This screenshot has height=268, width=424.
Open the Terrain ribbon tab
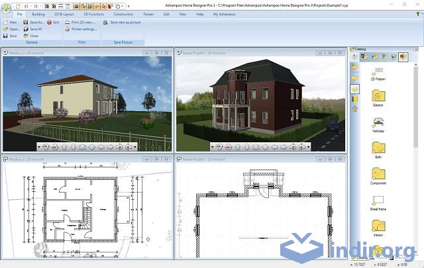pyautogui.click(x=148, y=14)
